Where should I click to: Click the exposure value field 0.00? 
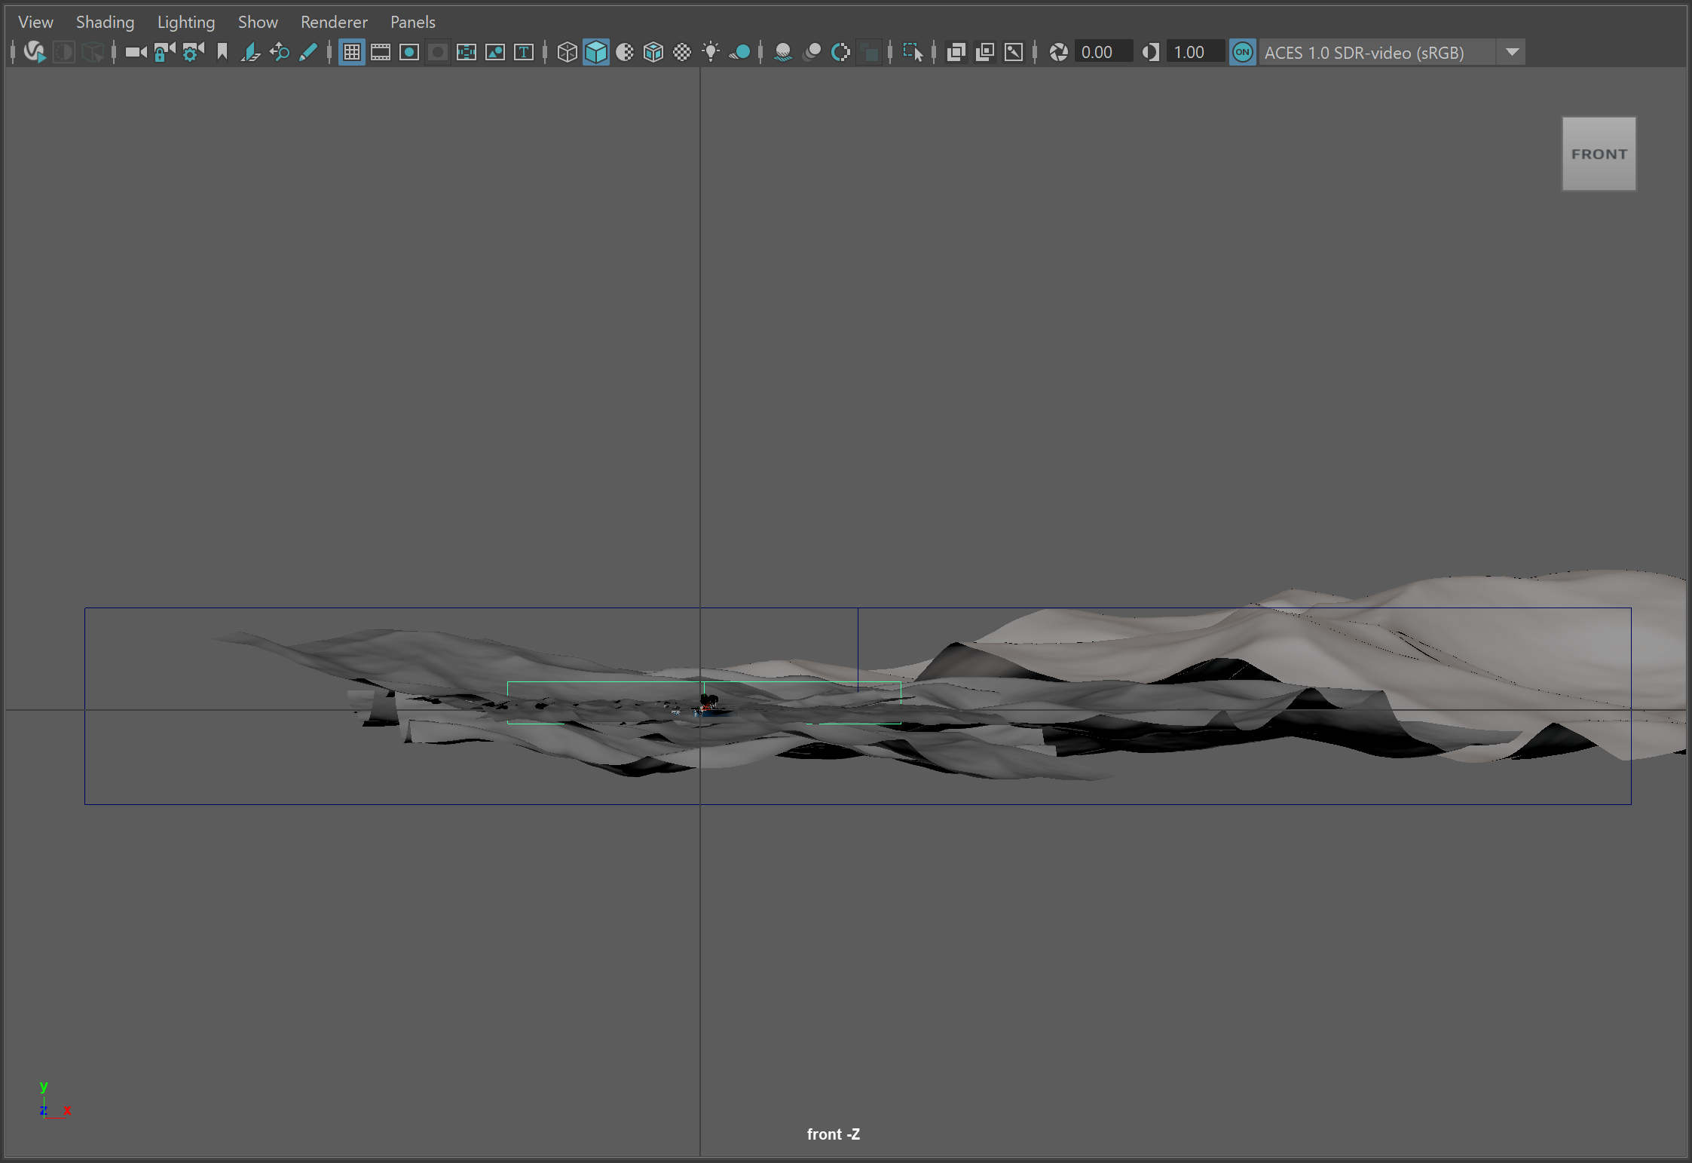point(1103,52)
